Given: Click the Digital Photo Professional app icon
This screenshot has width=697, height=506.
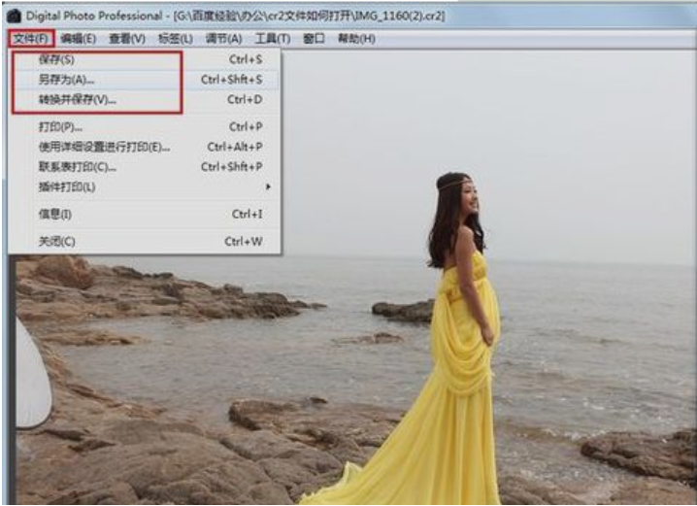Looking at the screenshot, I should click(14, 16).
